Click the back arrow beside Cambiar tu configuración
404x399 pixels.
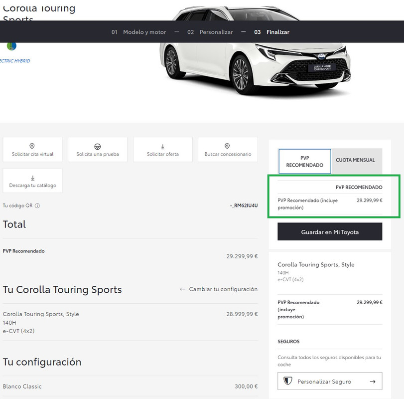pos(182,289)
